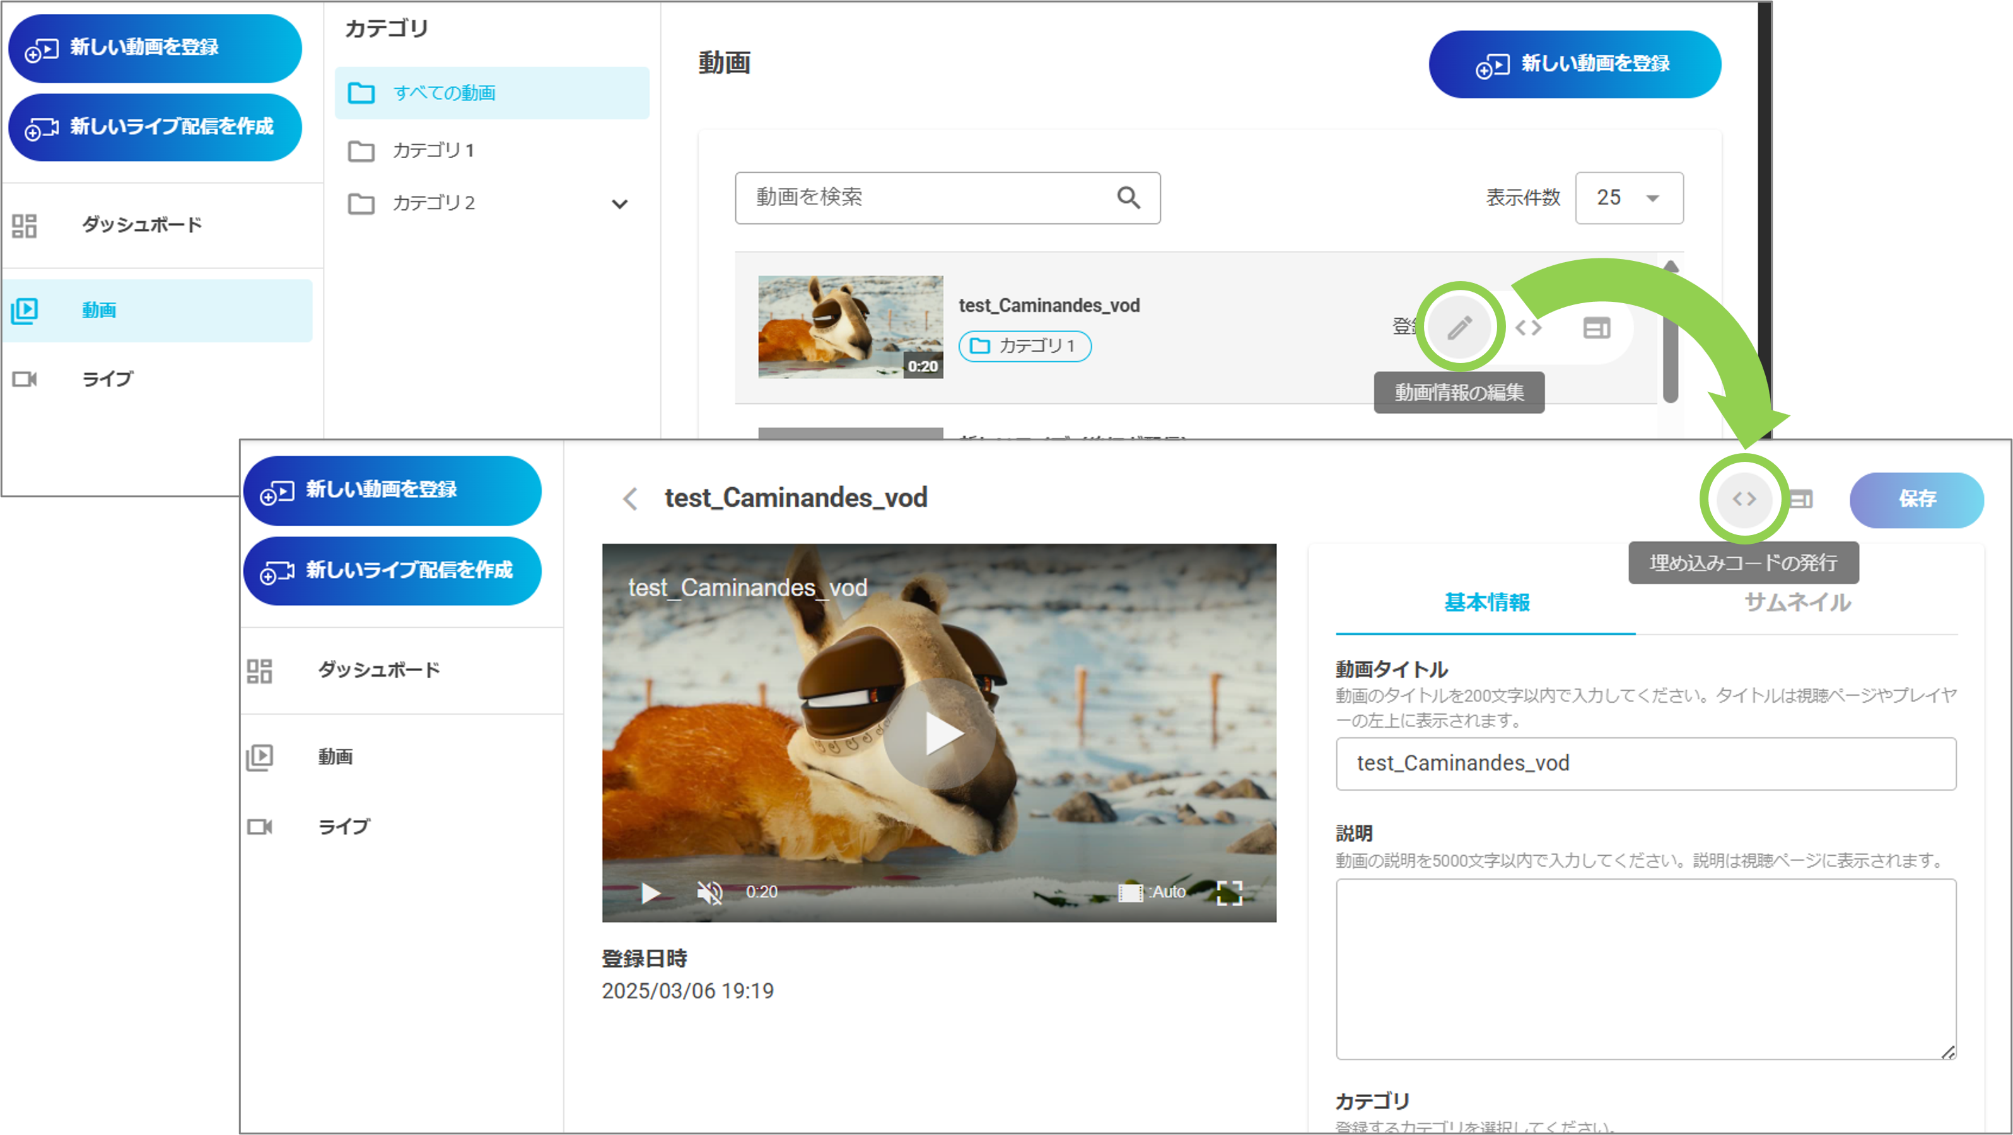
Task: Click the page layout icon in test_Caminandes_vod row
Action: (x=1597, y=328)
